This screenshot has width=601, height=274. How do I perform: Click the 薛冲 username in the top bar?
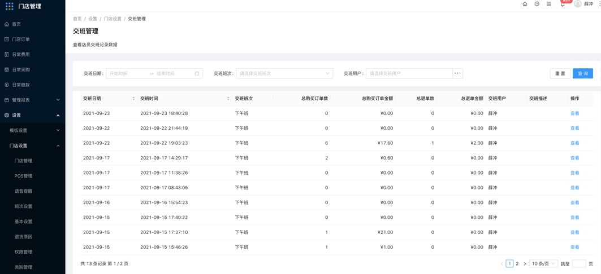(589, 4)
